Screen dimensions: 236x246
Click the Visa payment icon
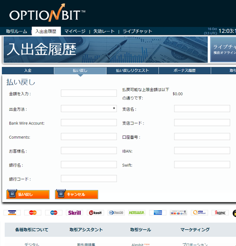click(x=12, y=213)
